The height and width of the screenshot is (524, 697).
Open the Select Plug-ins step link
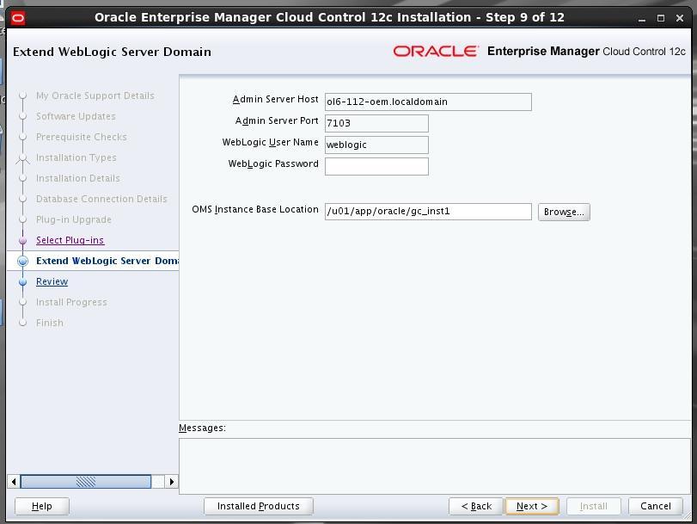70,240
